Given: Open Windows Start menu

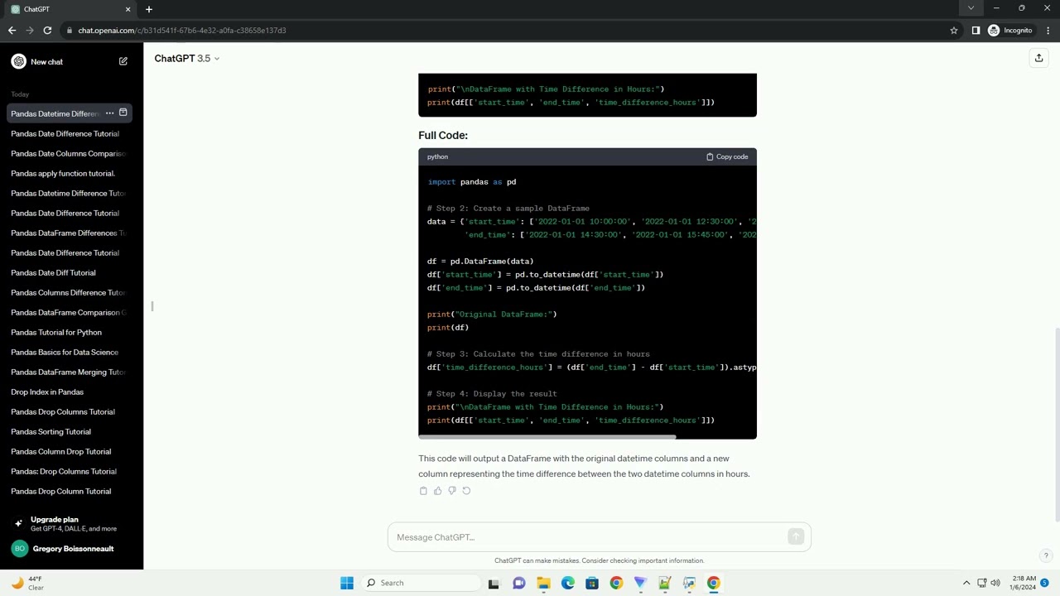Looking at the screenshot, I should pyautogui.click(x=347, y=583).
